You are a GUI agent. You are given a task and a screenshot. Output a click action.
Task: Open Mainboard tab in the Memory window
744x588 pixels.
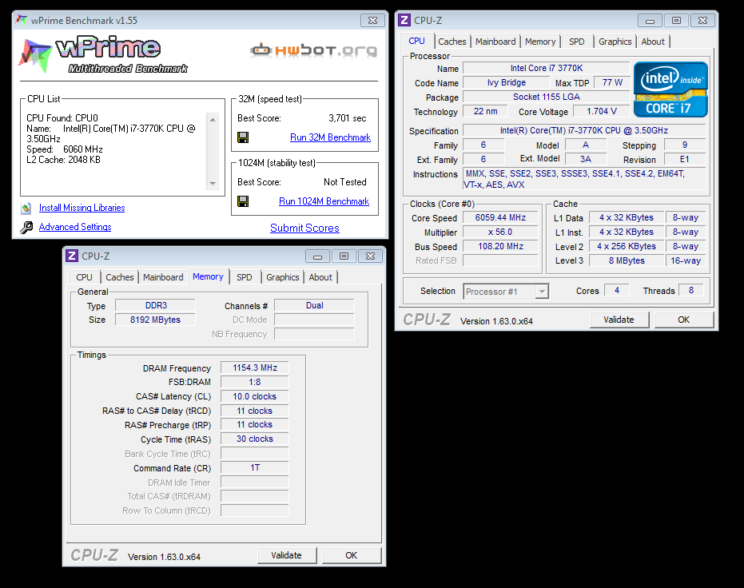[163, 277]
